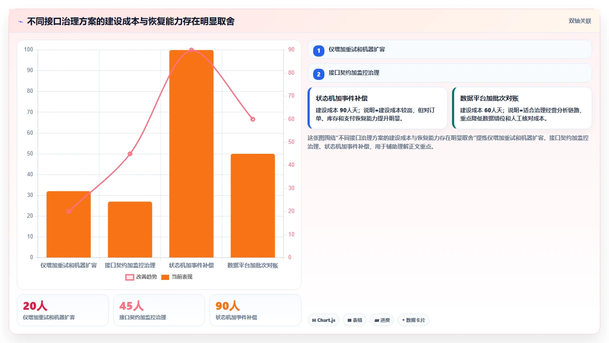Click the orange bar for 状态机加事件补偿

(x=191, y=154)
